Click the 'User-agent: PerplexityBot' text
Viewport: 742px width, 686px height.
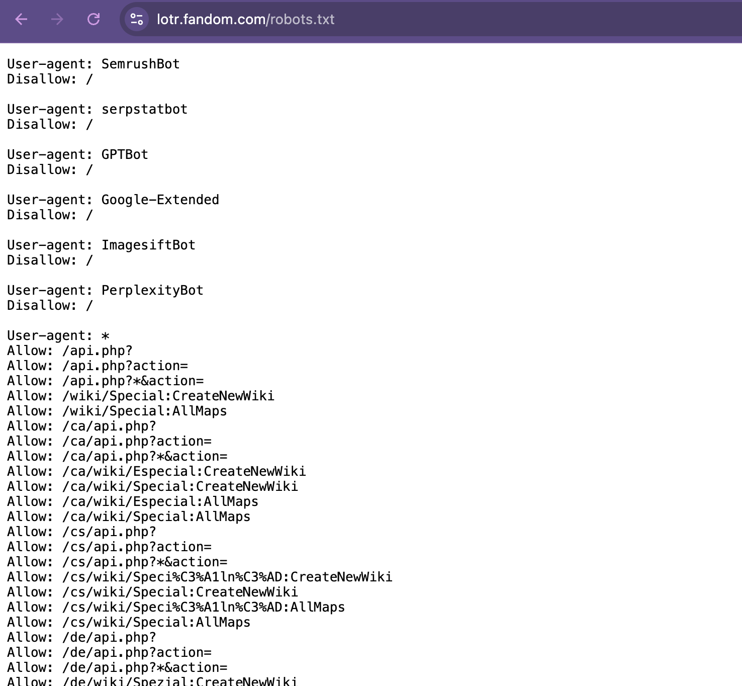coord(105,290)
